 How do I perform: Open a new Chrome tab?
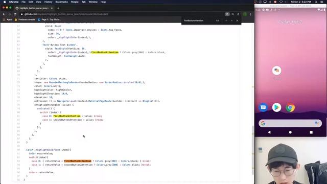(58, 8)
